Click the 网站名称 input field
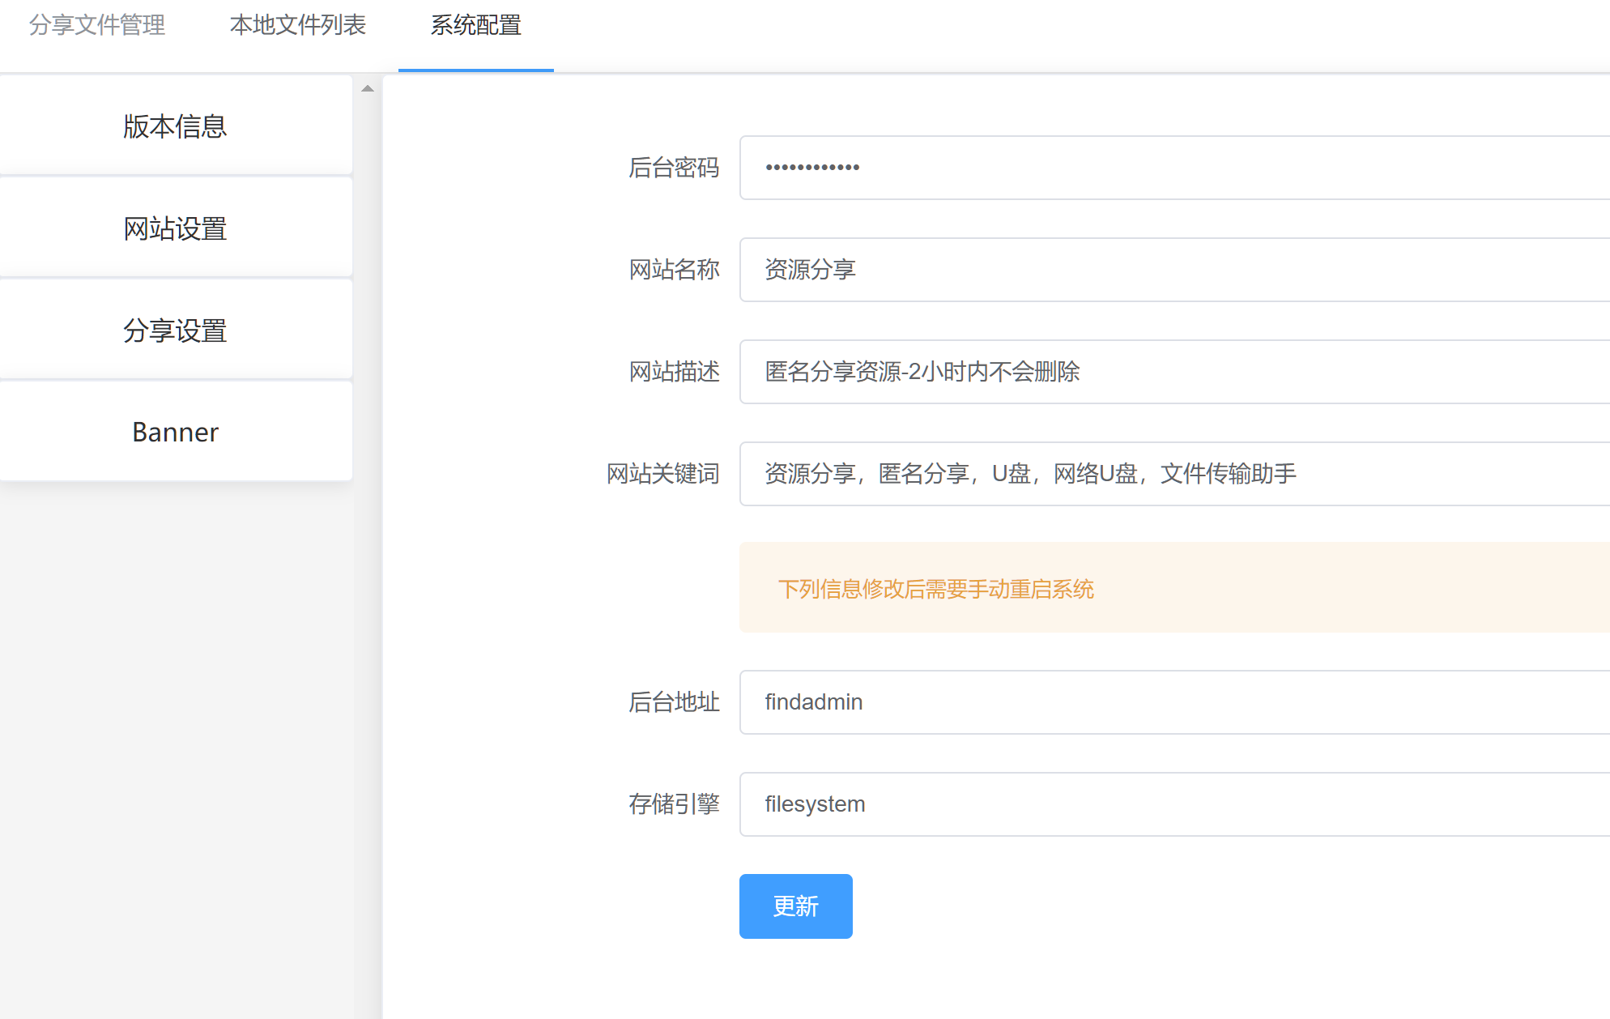The width and height of the screenshot is (1610, 1019). [x=1174, y=270]
